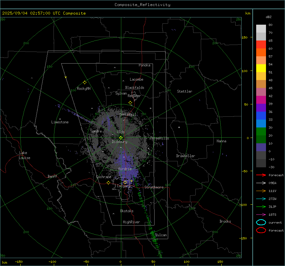
Task: Select the light gray 80-70 dBZ swatch
Action: 261,29
